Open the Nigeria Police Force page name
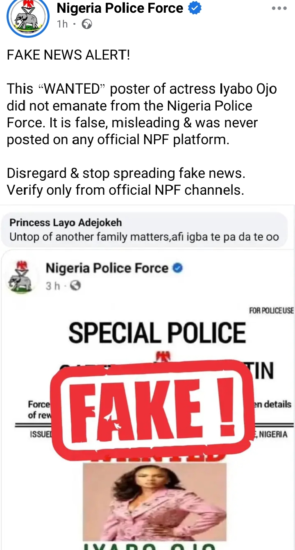 (x=120, y=8)
